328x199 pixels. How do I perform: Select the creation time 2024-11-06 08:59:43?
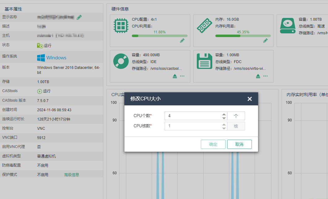[x=54, y=110]
